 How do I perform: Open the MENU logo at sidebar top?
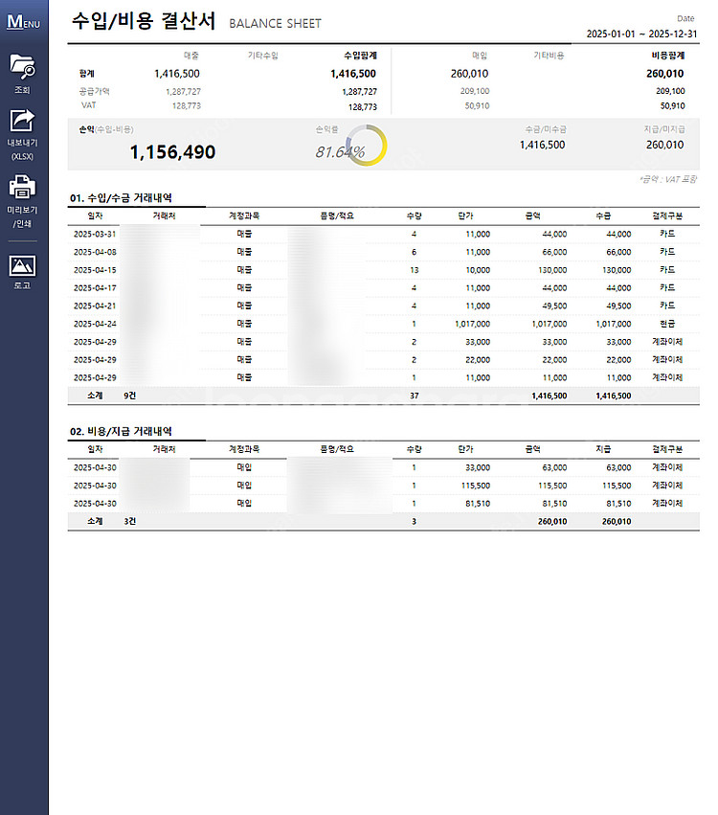(x=23, y=22)
